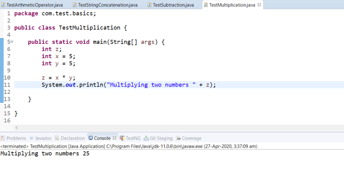
Task: Click the class name TestMultiplication in code
Action: (89, 28)
